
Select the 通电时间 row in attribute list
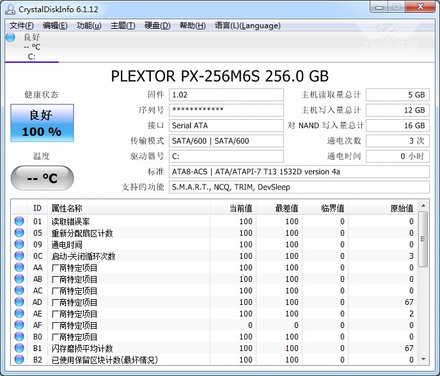point(214,244)
